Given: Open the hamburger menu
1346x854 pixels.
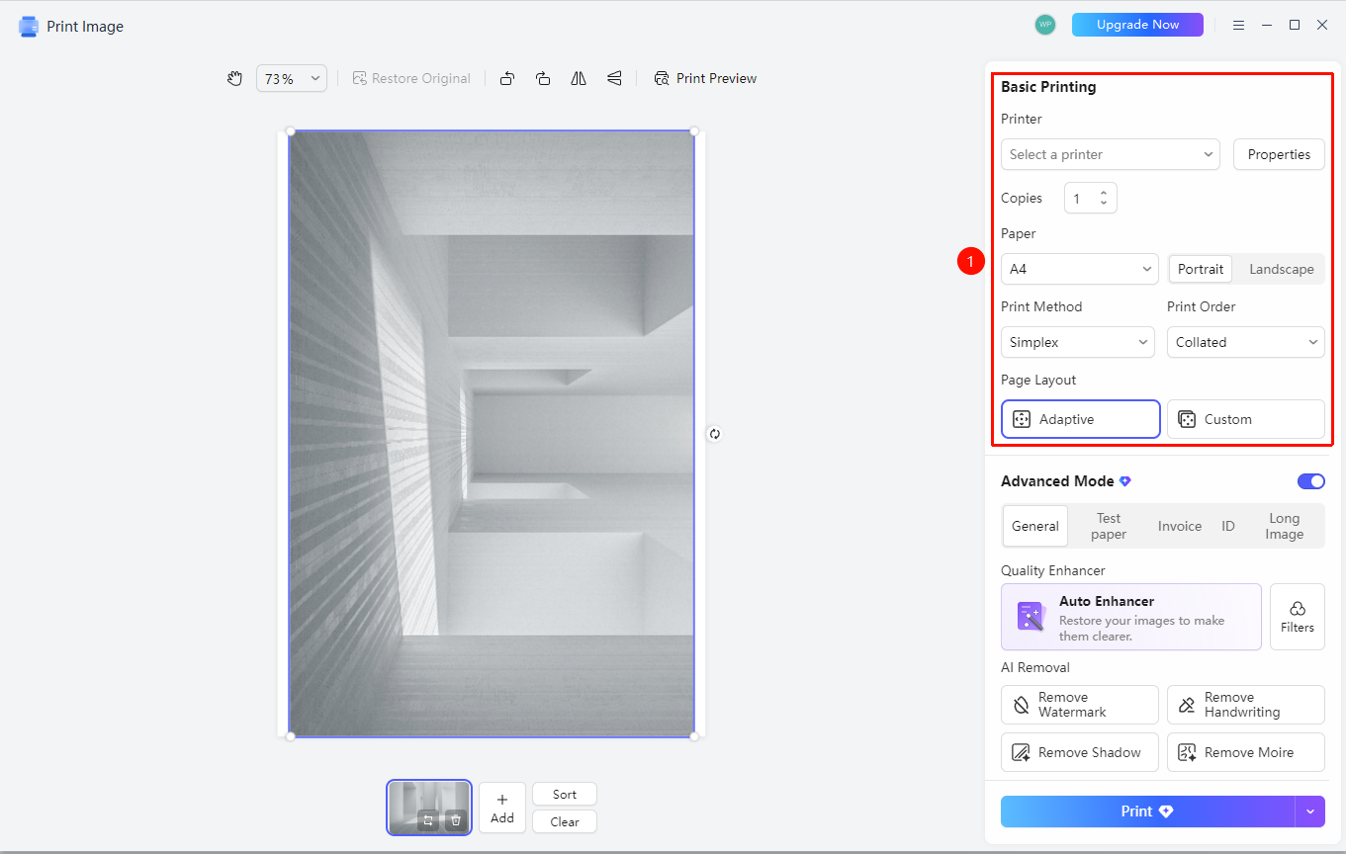Looking at the screenshot, I should (x=1238, y=25).
